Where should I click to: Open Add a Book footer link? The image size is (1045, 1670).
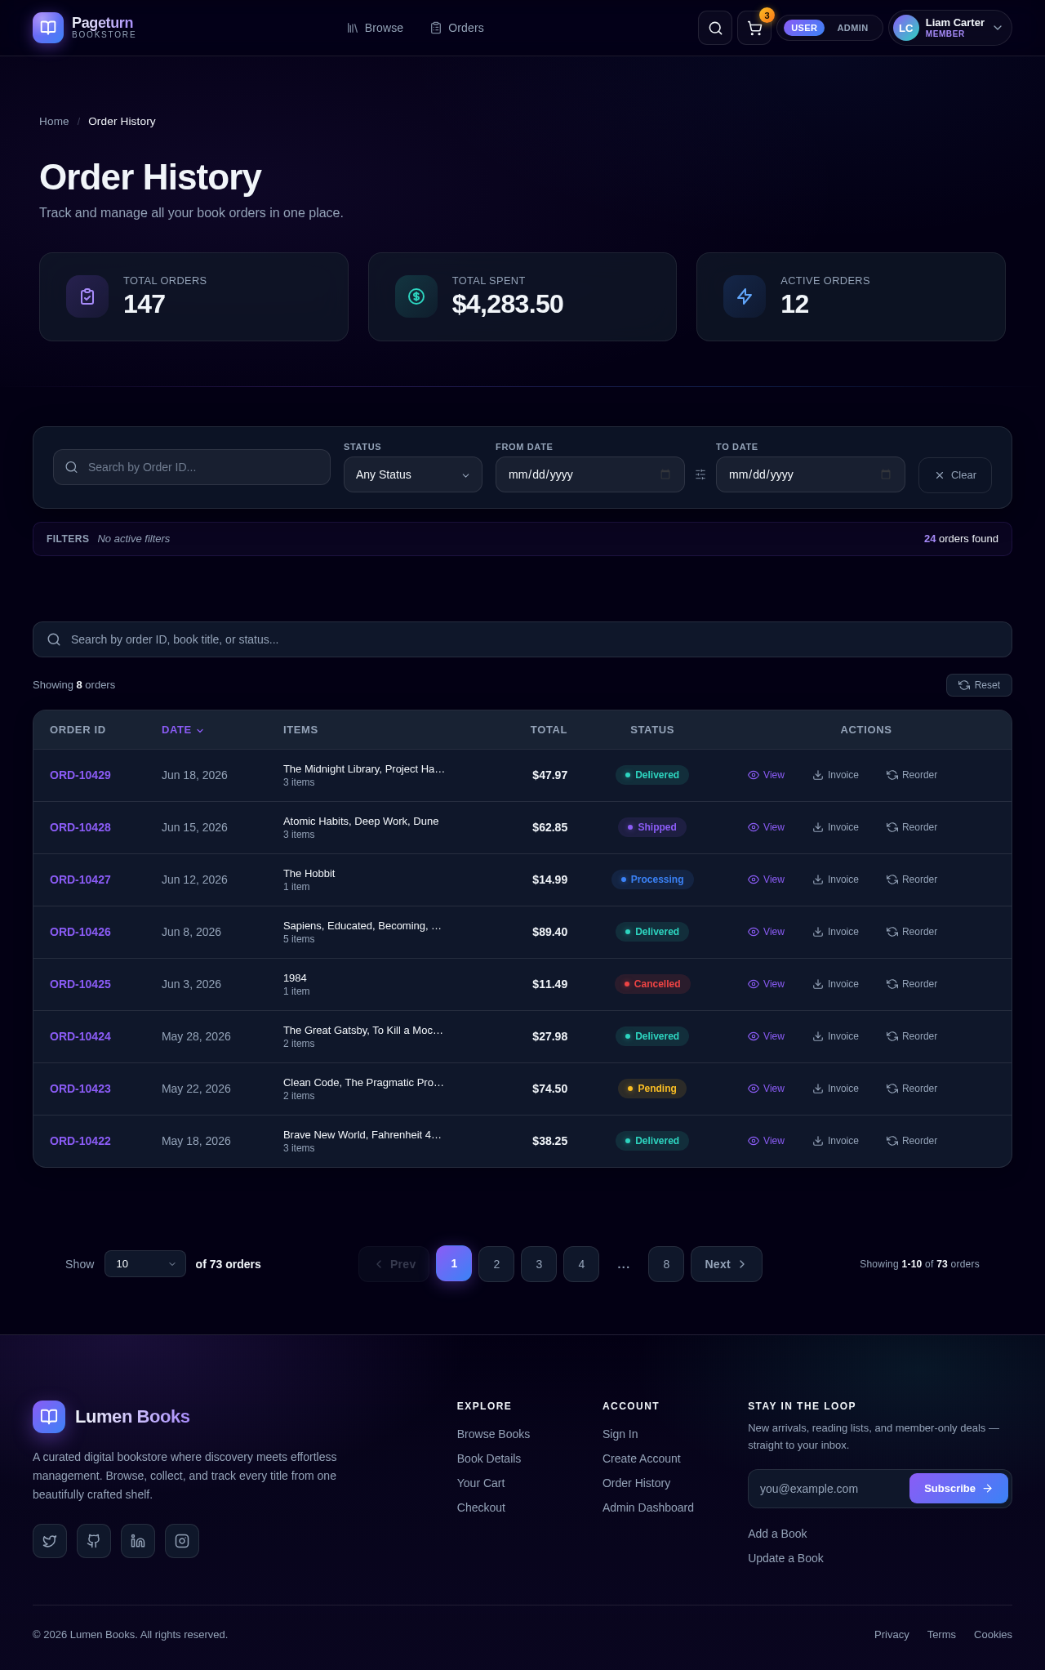[x=777, y=1534]
